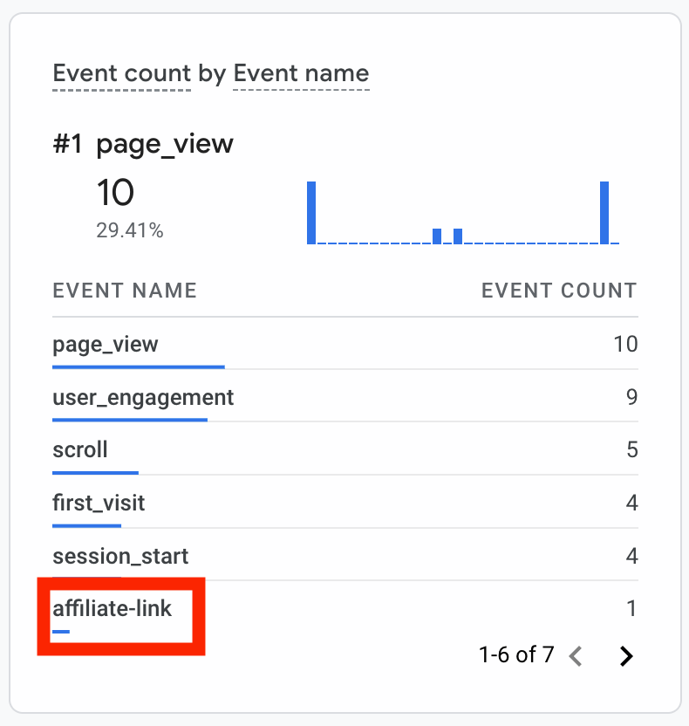This screenshot has height=726, width=689.
Task: Select the affiliate-link event row
Action: coord(345,608)
